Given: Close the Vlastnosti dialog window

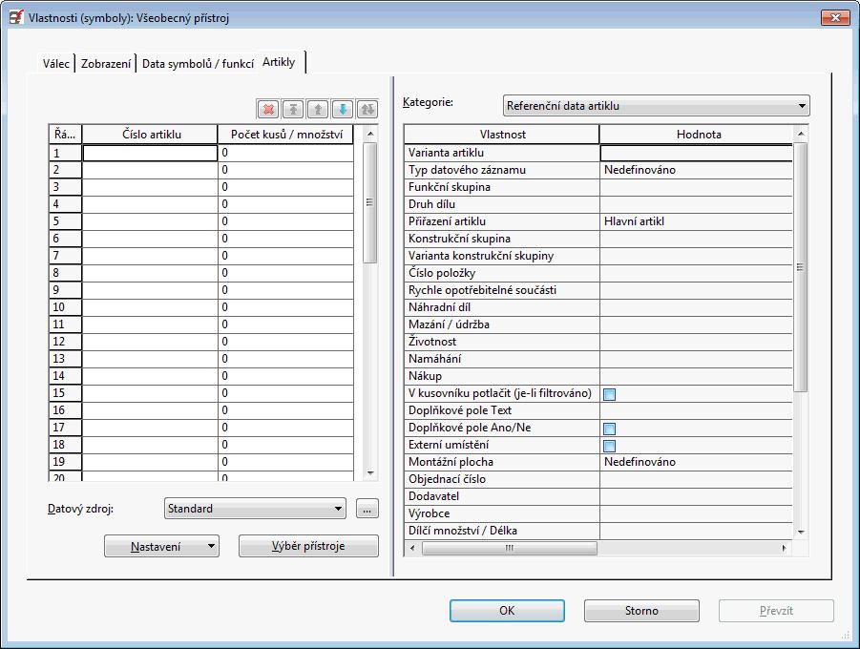Looking at the screenshot, I should pos(835,17).
